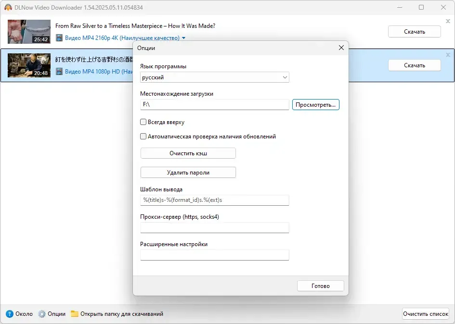455x324 pixels.
Task: Click the gear Options icon
Action: click(42, 314)
